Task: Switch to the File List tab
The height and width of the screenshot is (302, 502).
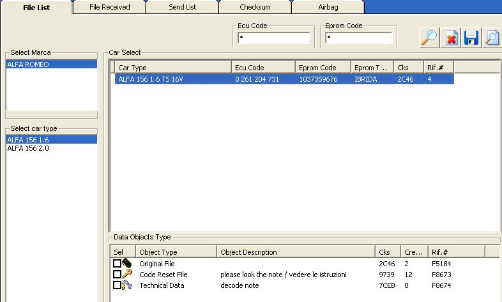Action: coord(36,8)
